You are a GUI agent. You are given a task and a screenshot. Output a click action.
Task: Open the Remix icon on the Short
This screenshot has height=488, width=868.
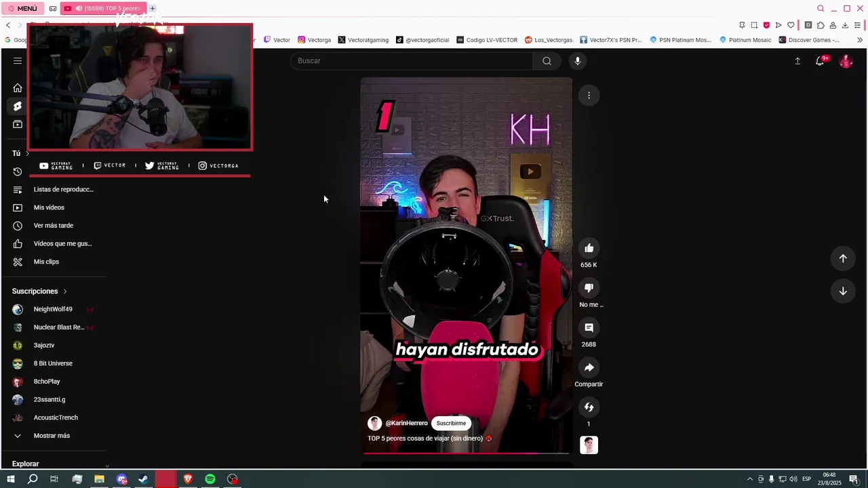click(589, 407)
